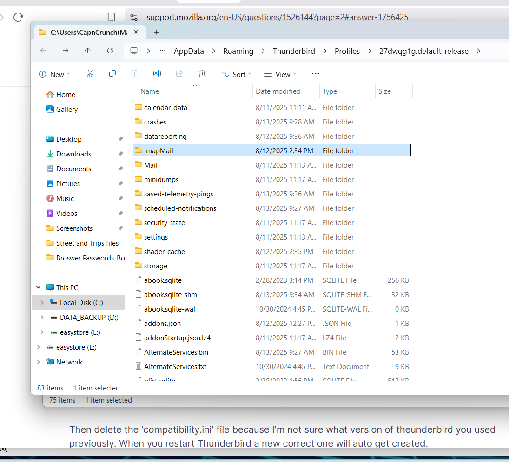Go to Roaming in breadcrumb path
Screen dimensions: 509x462
(x=238, y=51)
